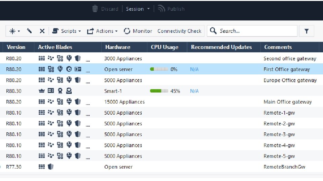Screen dimensions: 323x181
Task: Open the Actions dropdown
Action: (x=102, y=31)
